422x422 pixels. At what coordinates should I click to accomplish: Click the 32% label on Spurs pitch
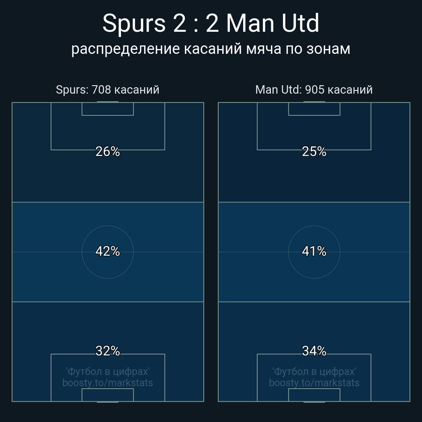click(x=108, y=351)
